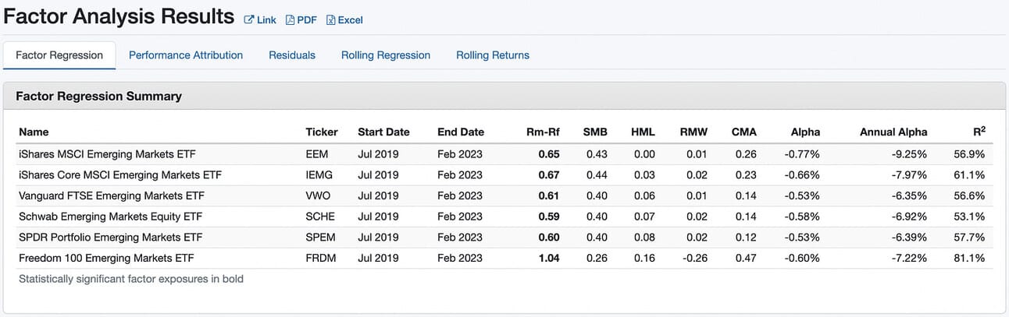Select Schwab Emerging Markets Equity ETF
Viewport: 1009px width, 317px height.
(111, 216)
